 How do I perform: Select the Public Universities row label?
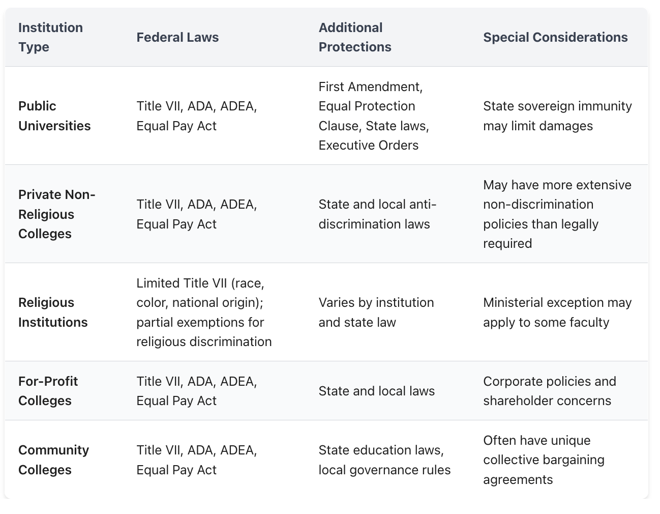coord(54,116)
